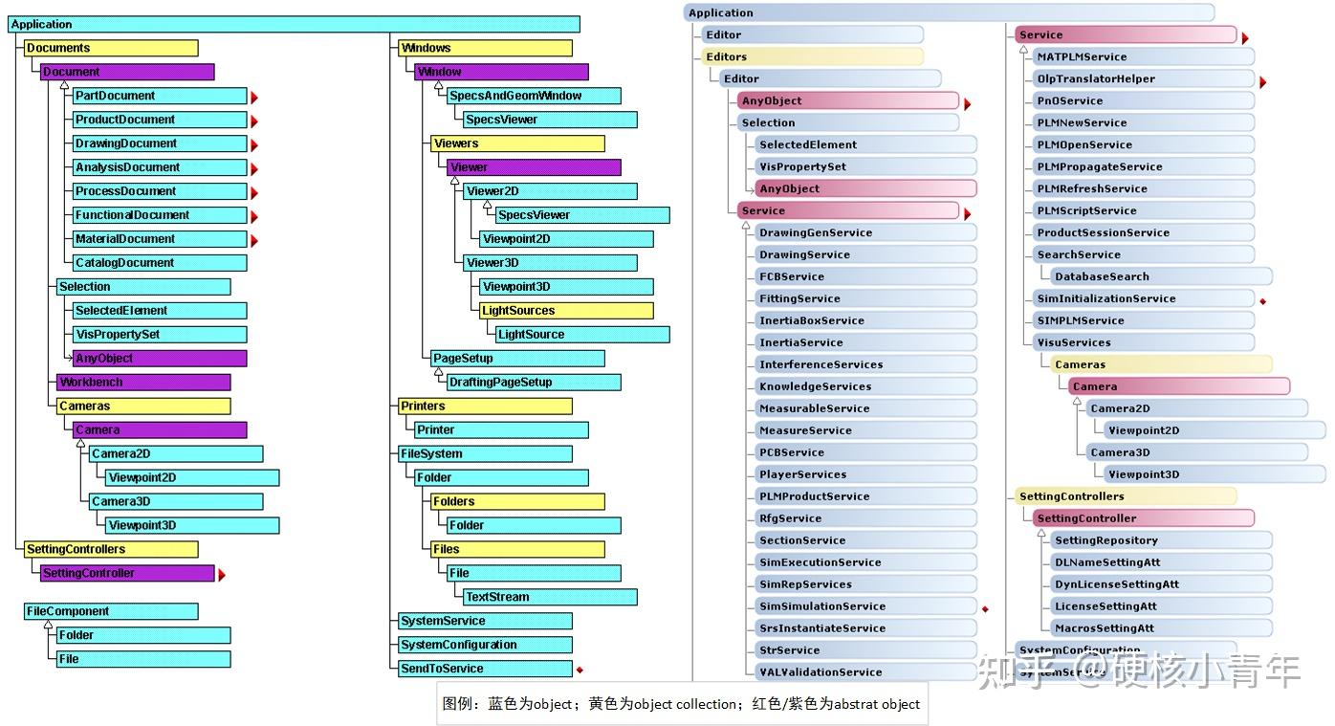
Task: Select the yellow Viewers box
Action: (x=517, y=143)
